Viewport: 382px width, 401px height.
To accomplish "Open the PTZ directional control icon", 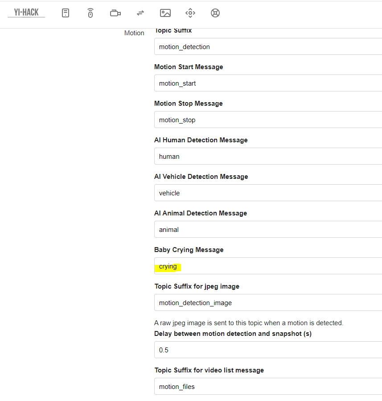I will [190, 13].
